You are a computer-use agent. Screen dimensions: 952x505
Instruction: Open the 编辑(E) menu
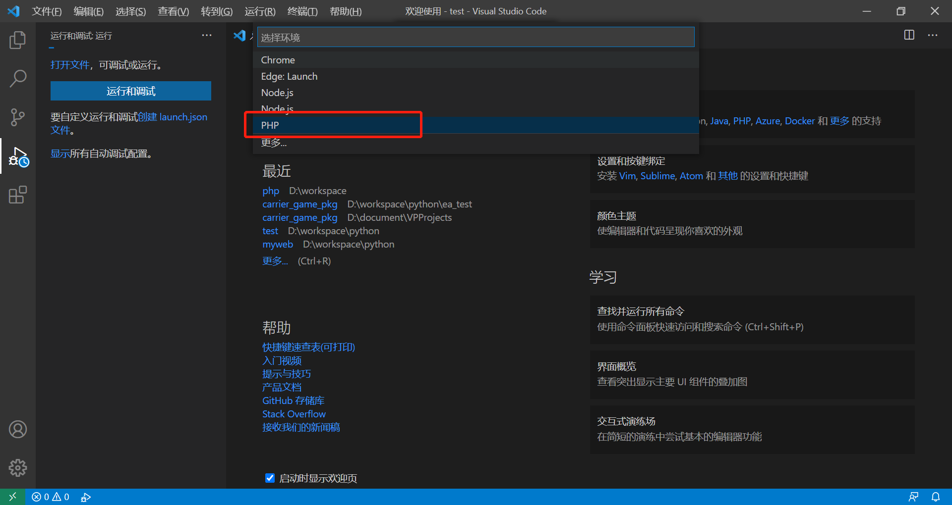pyautogui.click(x=89, y=11)
